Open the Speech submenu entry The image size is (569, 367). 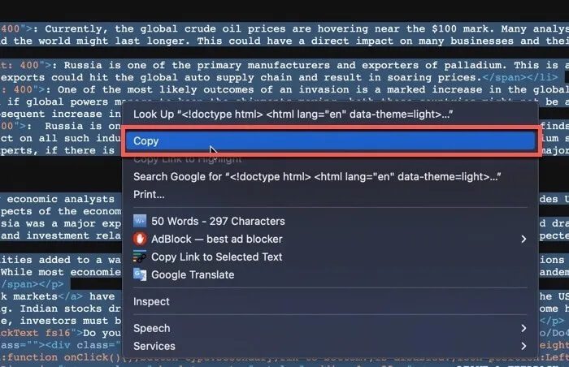pos(330,329)
